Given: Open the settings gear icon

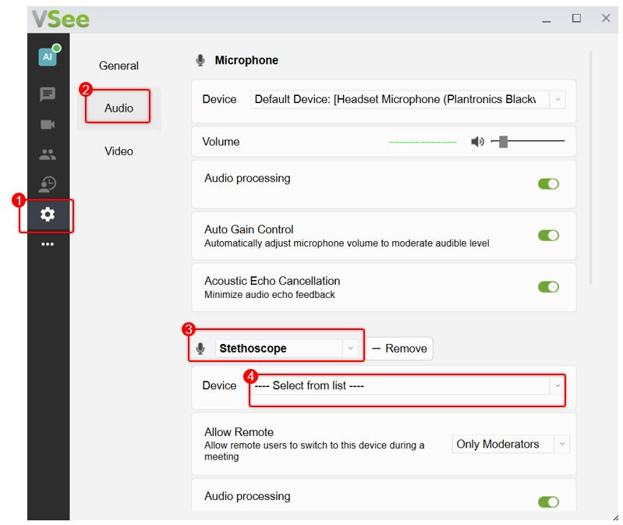Looking at the screenshot, I should 48,215.
